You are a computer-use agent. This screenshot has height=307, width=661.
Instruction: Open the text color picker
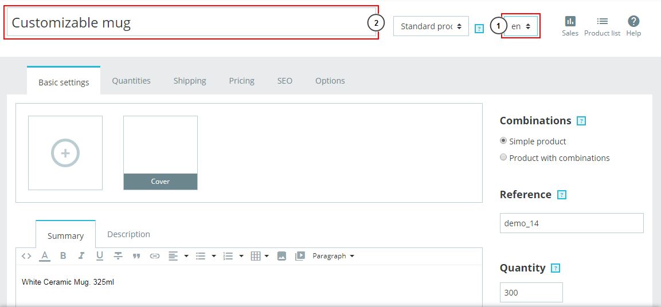45,256
